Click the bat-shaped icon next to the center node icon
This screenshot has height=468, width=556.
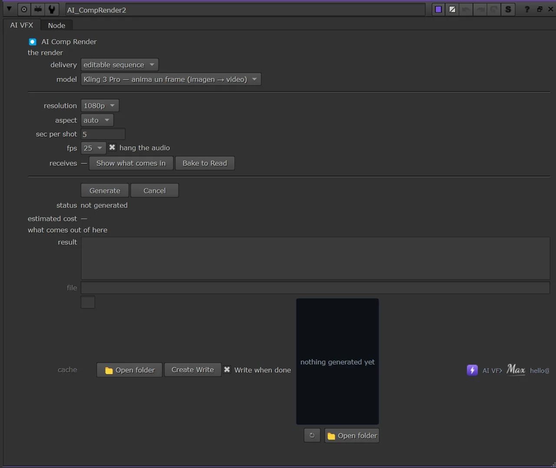tap(38, 9)
